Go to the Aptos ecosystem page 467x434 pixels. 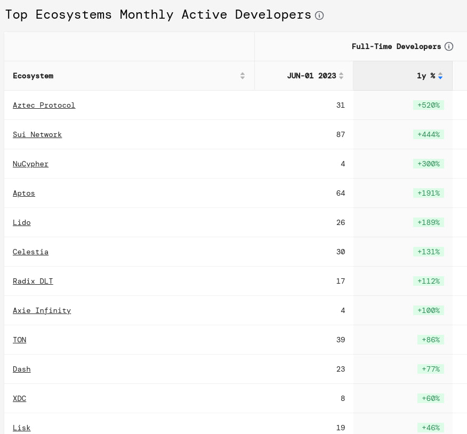24,193
